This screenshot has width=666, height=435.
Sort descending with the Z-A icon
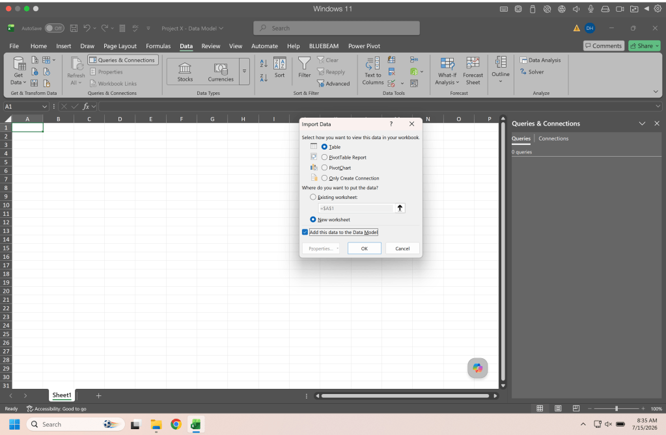click(x=264, y=77)
